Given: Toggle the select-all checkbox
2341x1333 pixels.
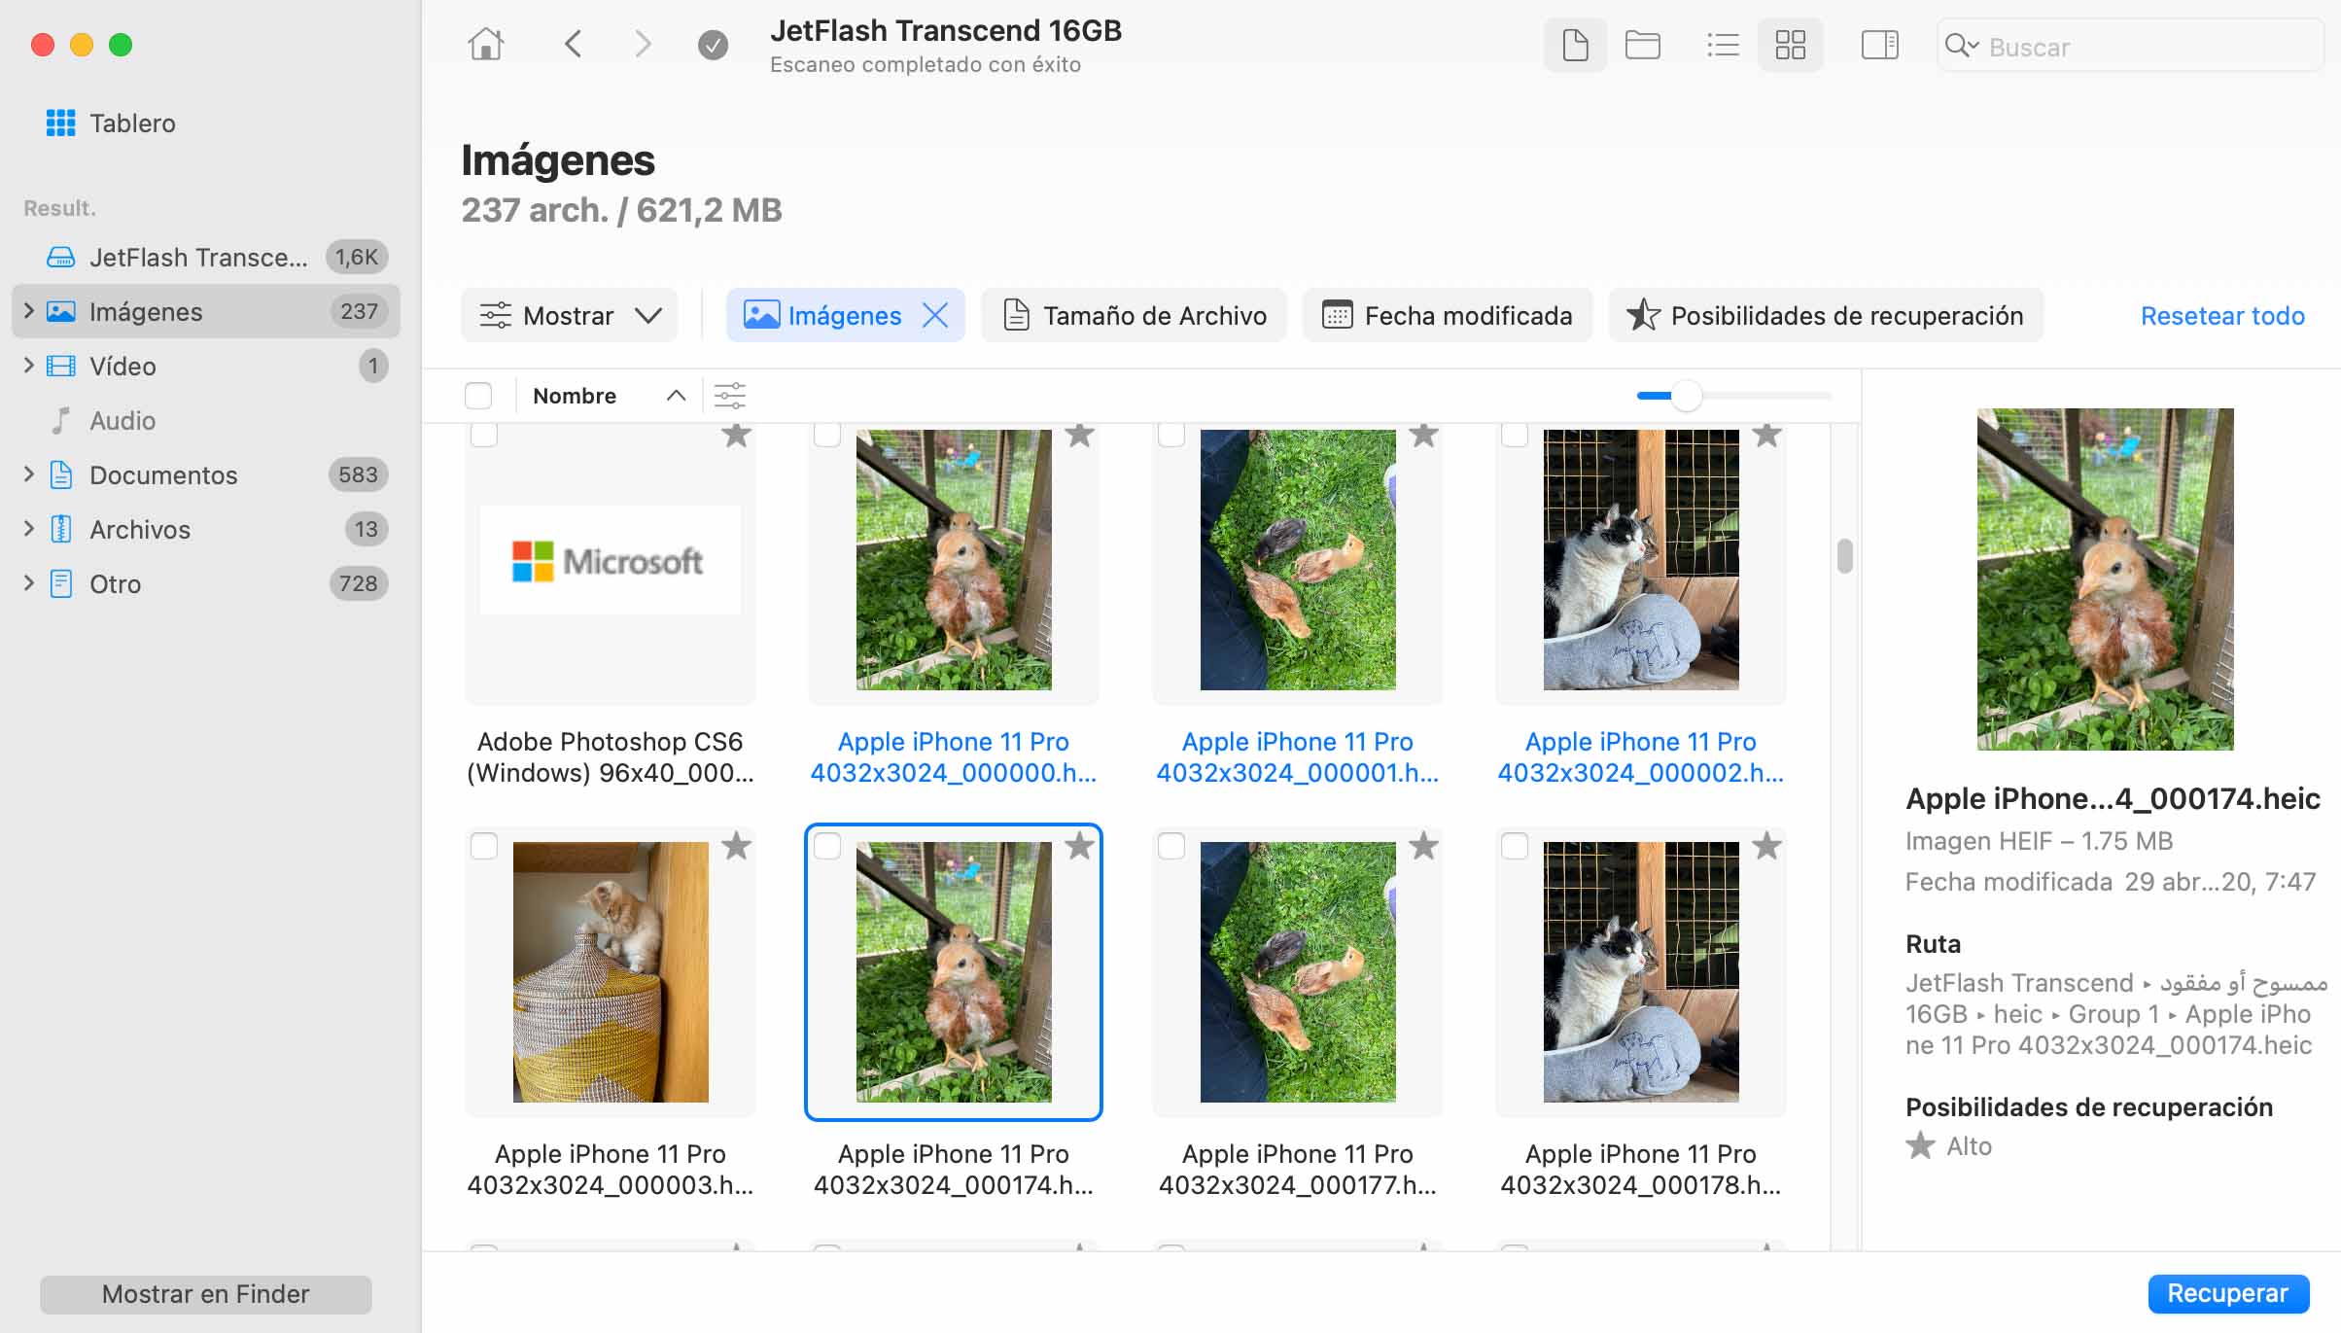Looking at the screenshot, I should [x=478, y=396].
